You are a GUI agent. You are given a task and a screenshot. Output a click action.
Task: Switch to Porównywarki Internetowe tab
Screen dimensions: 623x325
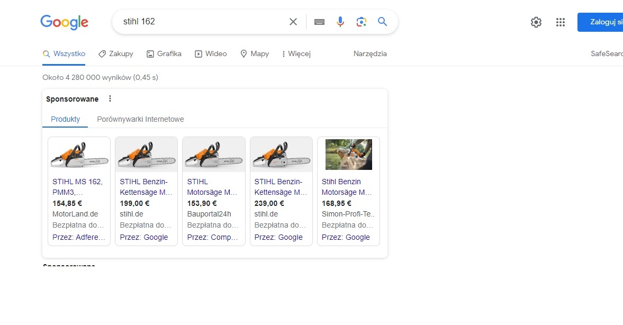click(140, 119)
